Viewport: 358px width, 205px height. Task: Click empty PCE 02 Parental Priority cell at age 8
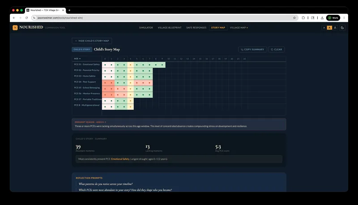click(x=156, y=71)
